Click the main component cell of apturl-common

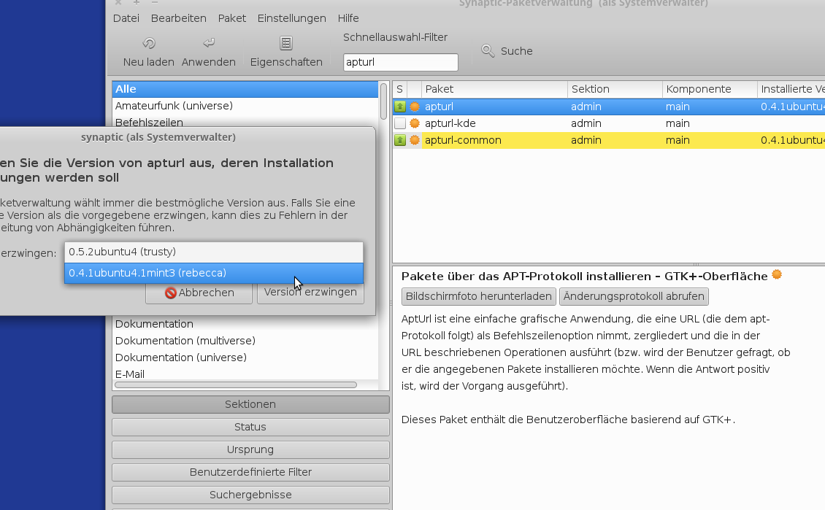[678, 140]
